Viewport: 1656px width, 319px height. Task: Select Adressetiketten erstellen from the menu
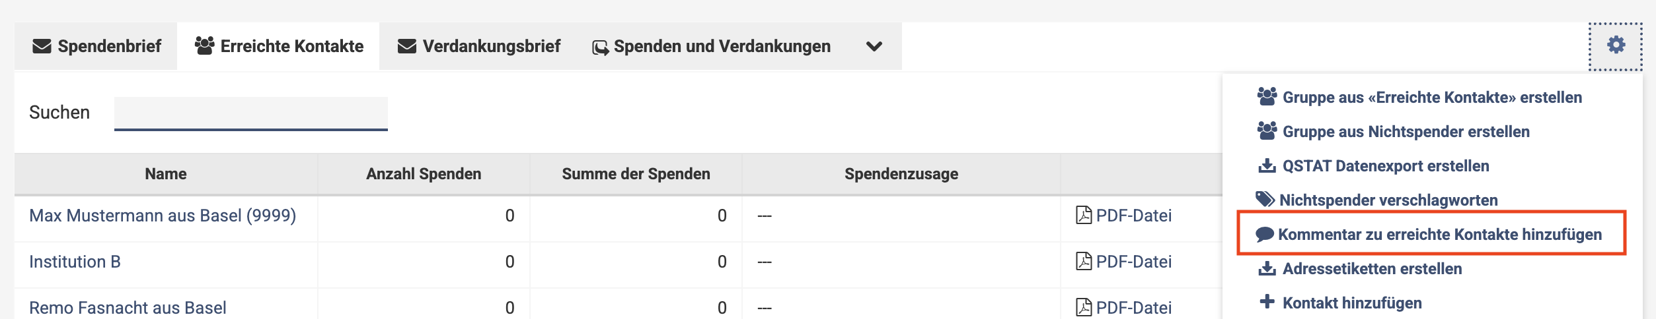point(1371,269)
